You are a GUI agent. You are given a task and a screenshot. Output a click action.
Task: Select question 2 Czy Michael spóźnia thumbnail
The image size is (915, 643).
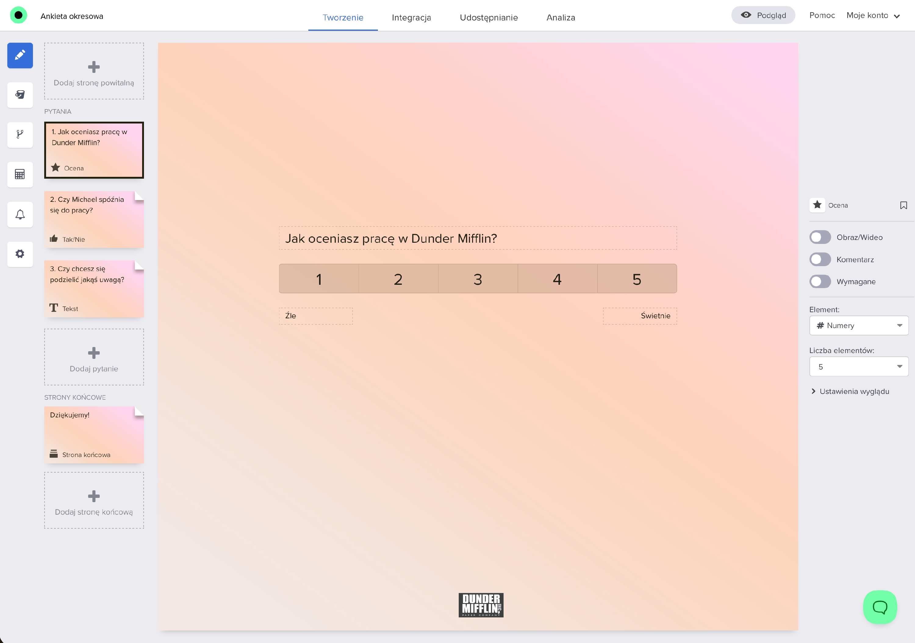[94, 220]
